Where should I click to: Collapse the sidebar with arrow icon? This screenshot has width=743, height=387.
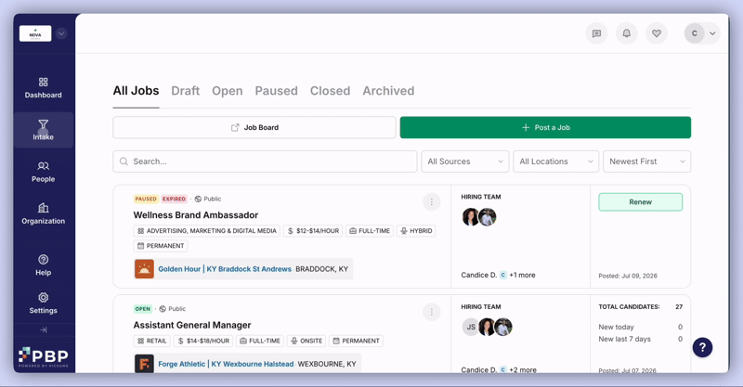(43, 329)
